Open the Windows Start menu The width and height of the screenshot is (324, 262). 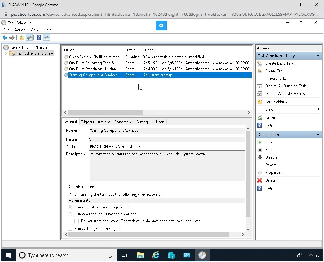point(8,255)
